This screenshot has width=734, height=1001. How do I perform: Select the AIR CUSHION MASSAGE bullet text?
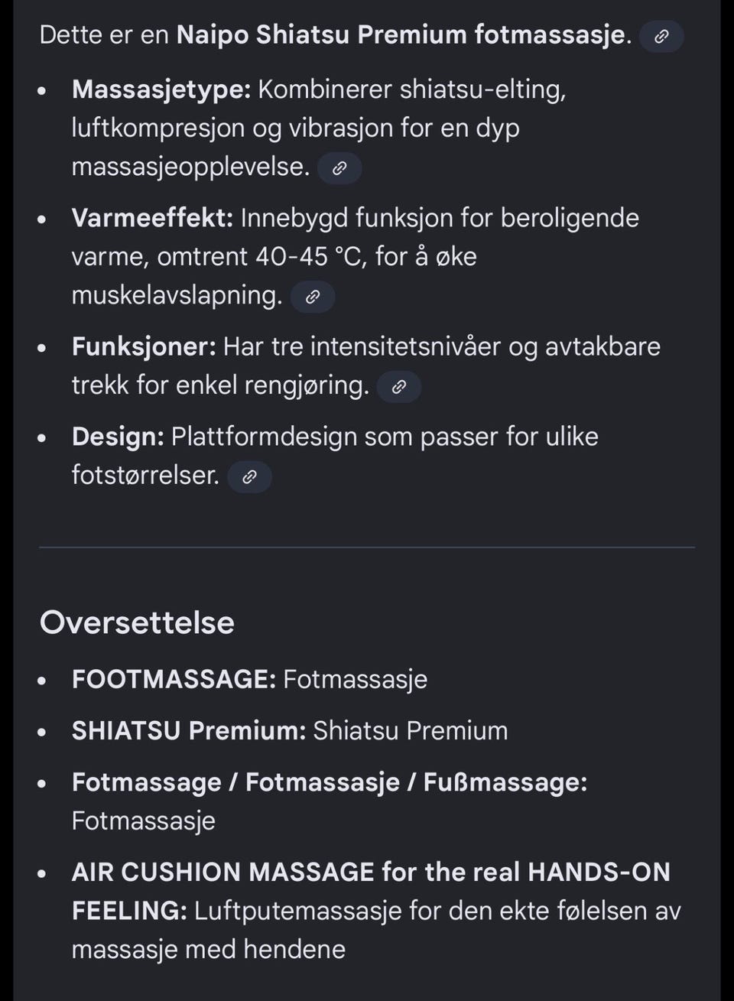point(370,872)
